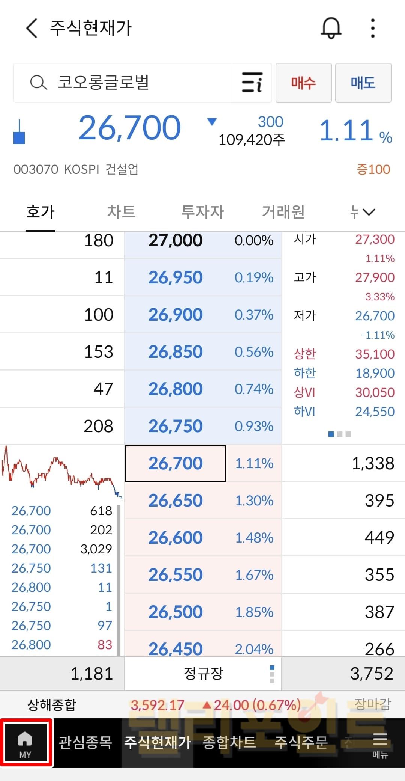The image size is (405, 781).
Task: Open price alert bell icon
Action: point(331,28)
